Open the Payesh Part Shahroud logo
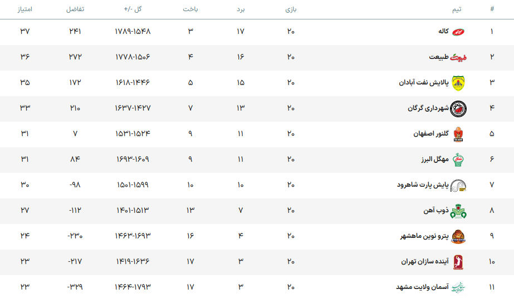The height and width of the screenshot is (299, 514). point(458,185)
